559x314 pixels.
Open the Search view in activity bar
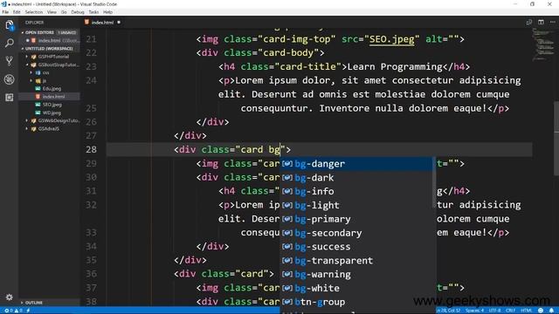coord(10,44)
